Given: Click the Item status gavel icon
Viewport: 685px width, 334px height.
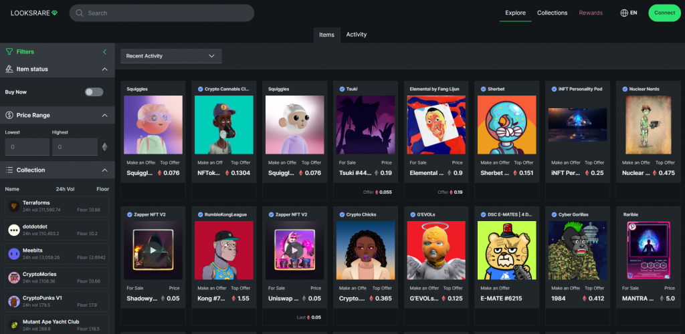Looking at the screenshot, I should tap(9, 69).
